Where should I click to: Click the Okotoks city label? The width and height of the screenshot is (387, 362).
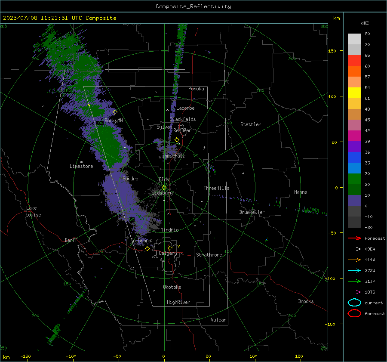172,287
